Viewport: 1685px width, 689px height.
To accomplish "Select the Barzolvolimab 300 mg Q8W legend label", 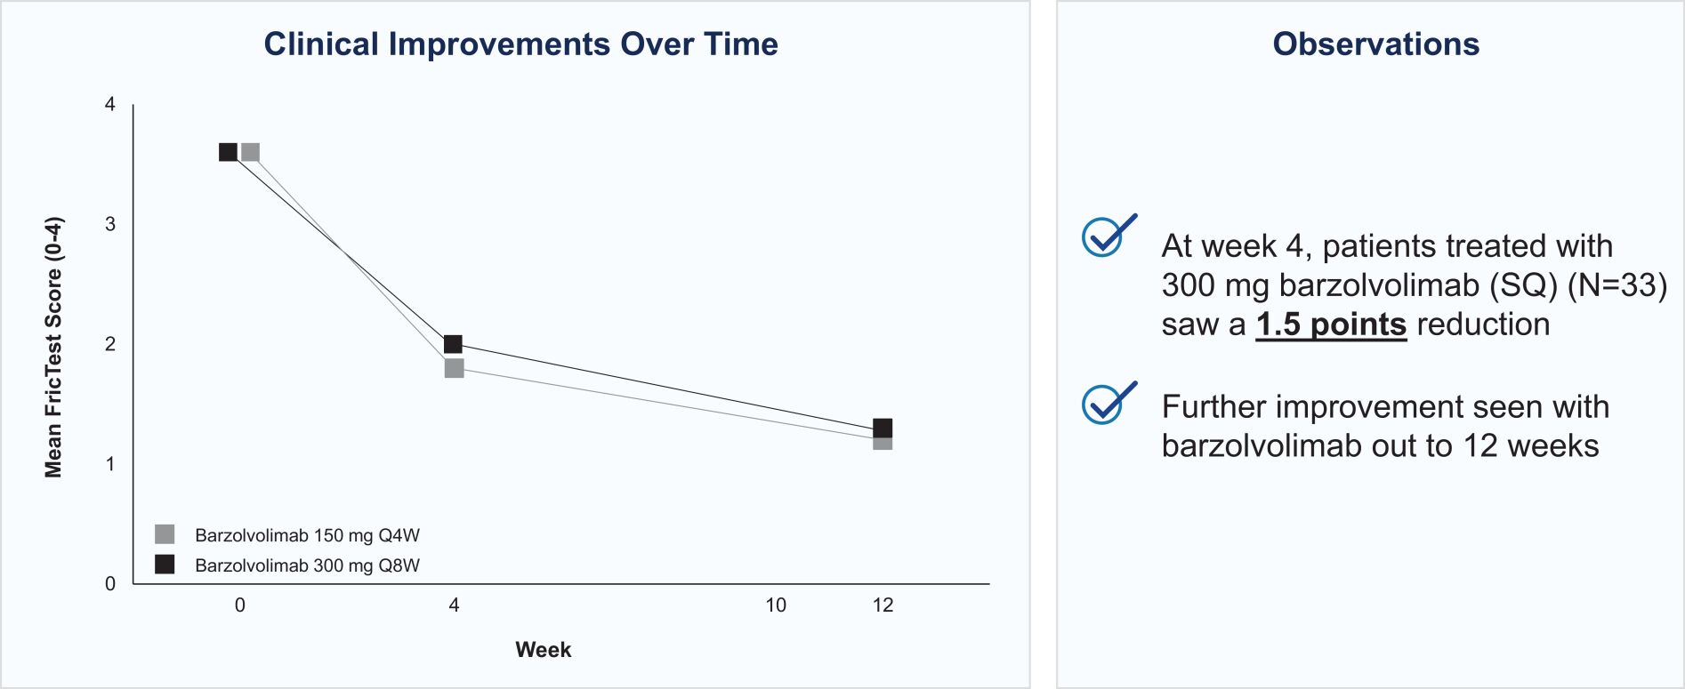I will click(307, 565).
